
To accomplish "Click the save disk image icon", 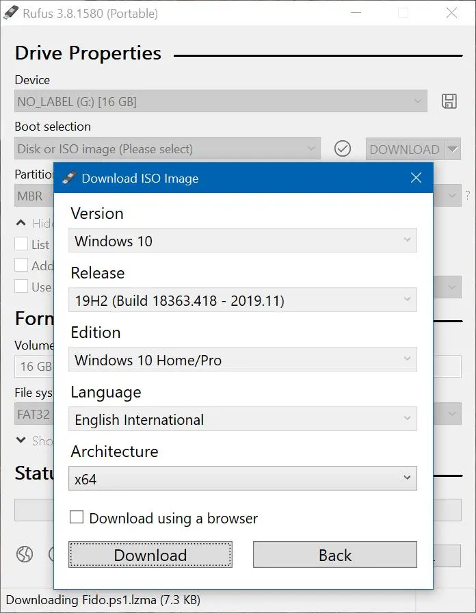I will (449, 101).
